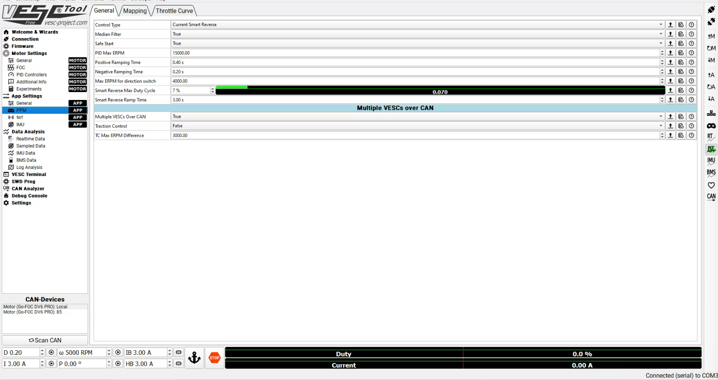Open the Control Type dropdown
Image resolution: width=718 pixels, height=380 pixels.
(417, 25)
